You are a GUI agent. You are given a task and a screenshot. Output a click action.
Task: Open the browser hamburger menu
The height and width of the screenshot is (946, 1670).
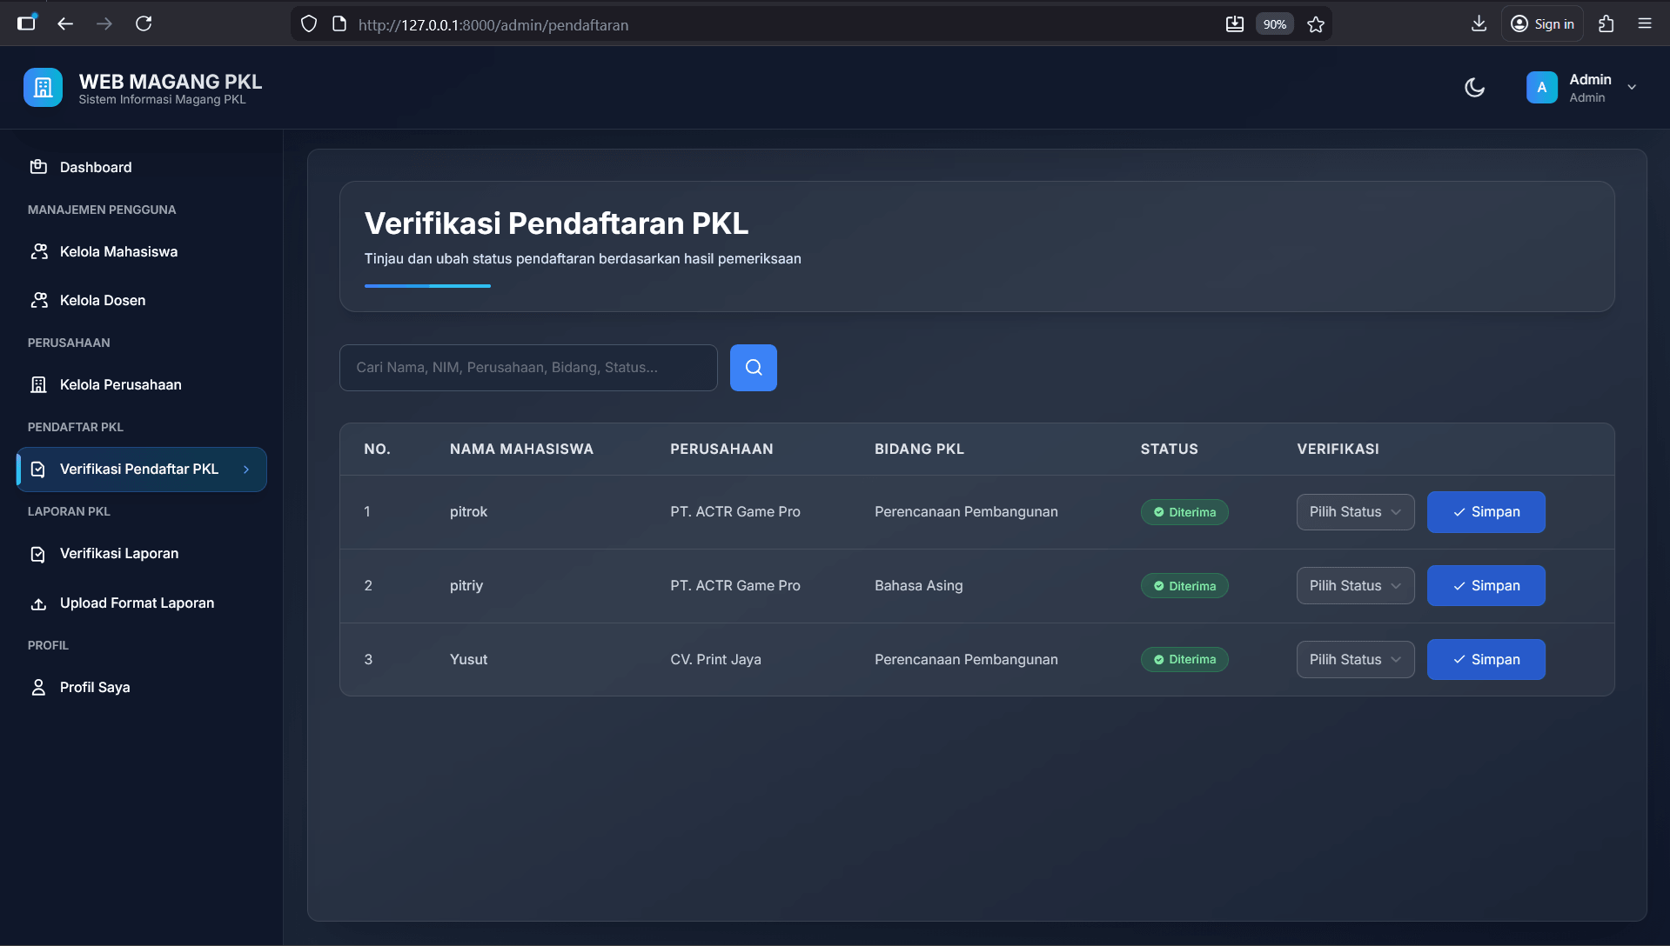(1645, 23)
